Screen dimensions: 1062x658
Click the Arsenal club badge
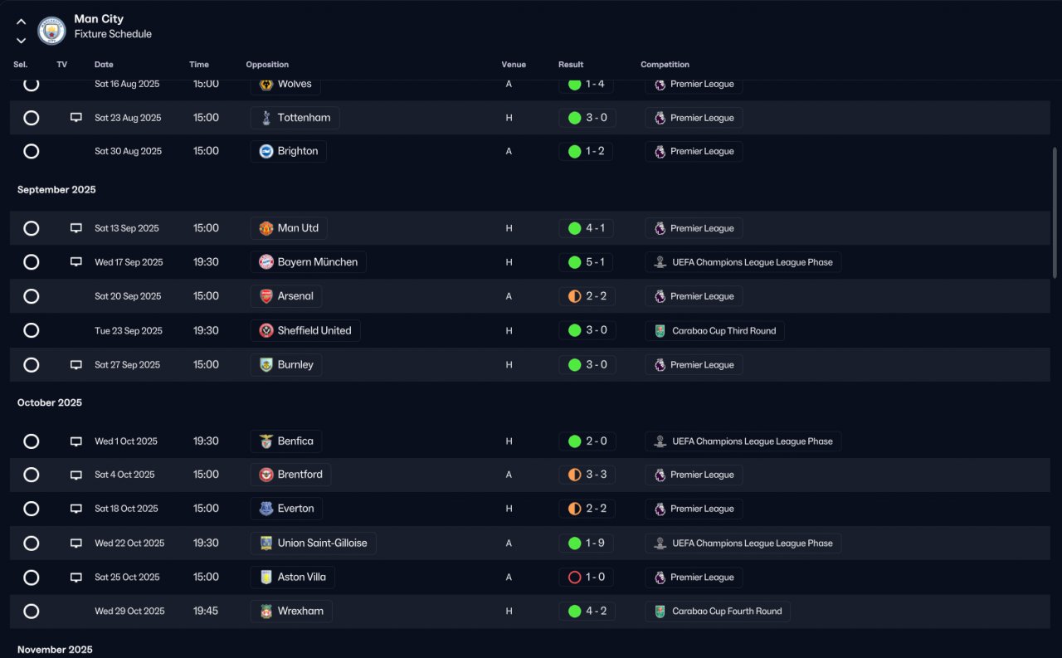pyautogui.click(x=266, y=296)
